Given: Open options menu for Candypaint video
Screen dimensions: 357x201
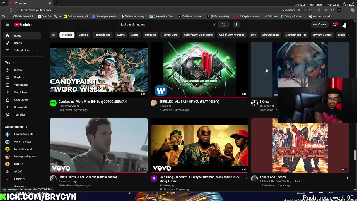Looking at the screenshot, I should 146,102.
